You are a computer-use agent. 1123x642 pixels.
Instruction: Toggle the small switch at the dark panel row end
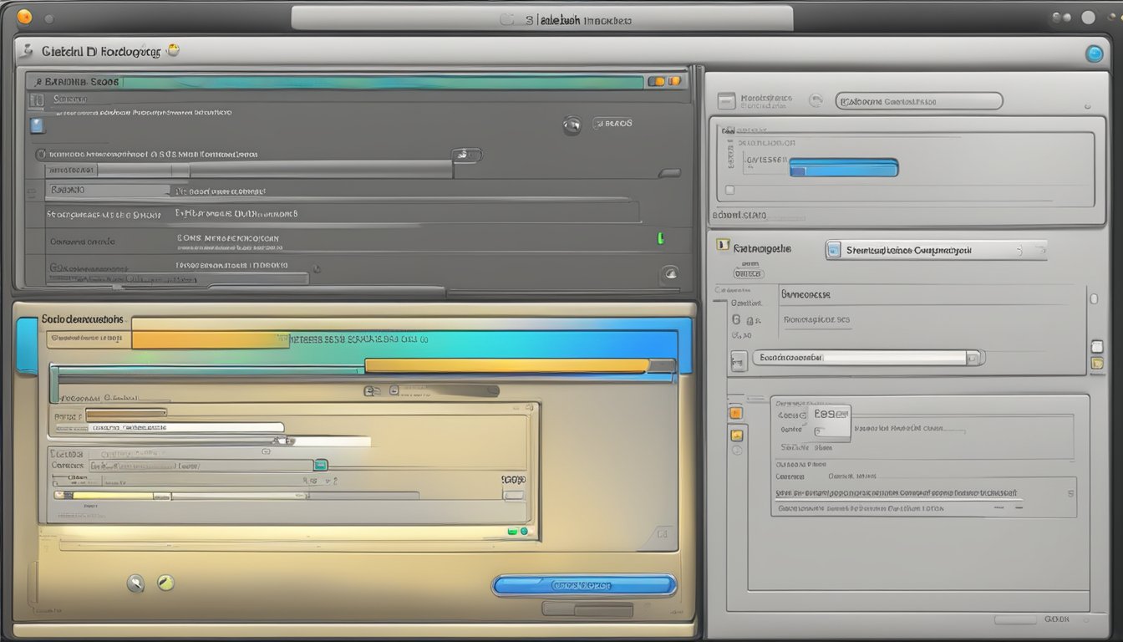tap(467, 155)
